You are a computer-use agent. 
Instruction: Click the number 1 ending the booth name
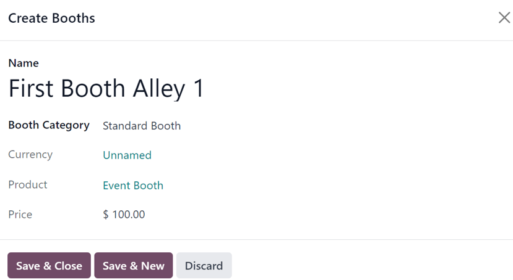pyautogui.click(x=199, y=89)
